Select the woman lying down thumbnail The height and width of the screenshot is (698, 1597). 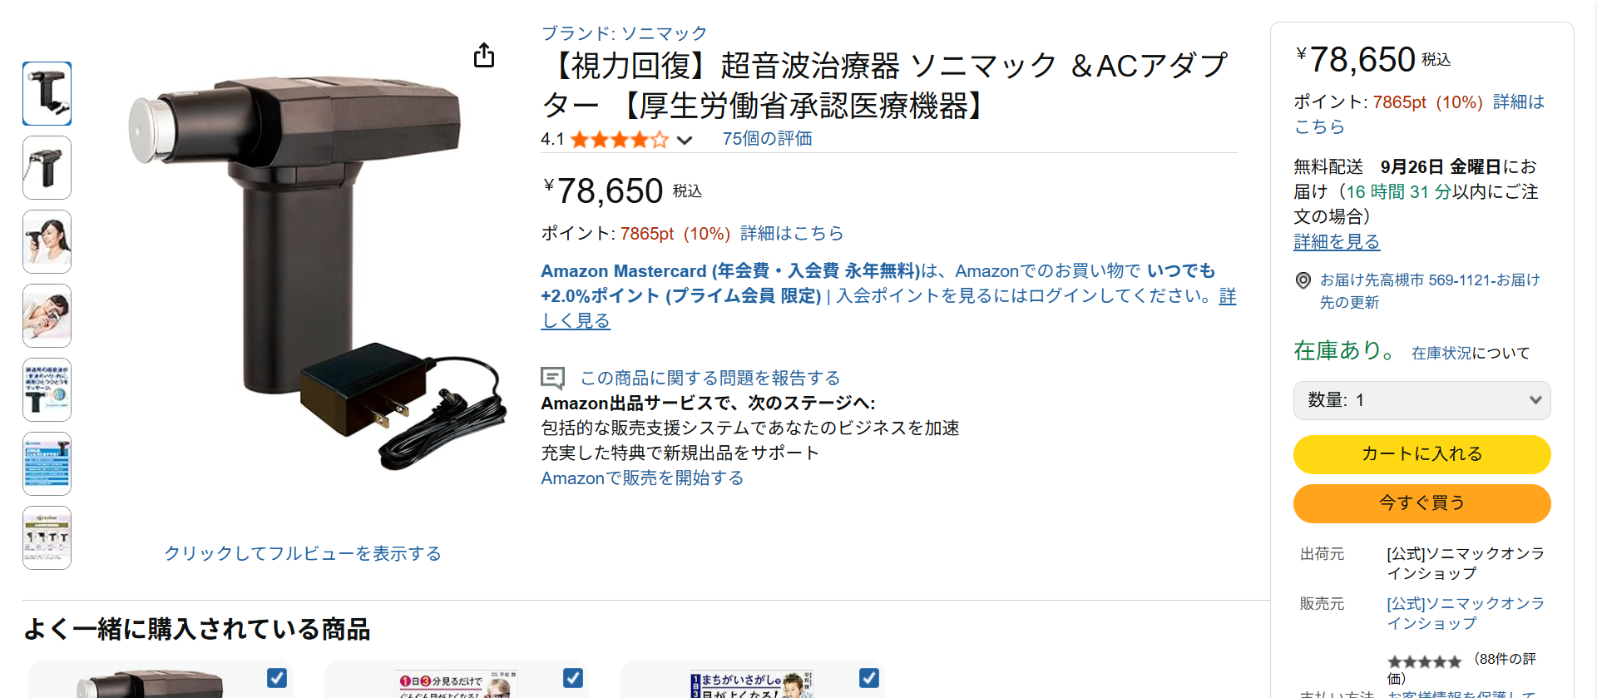point(47,316)
